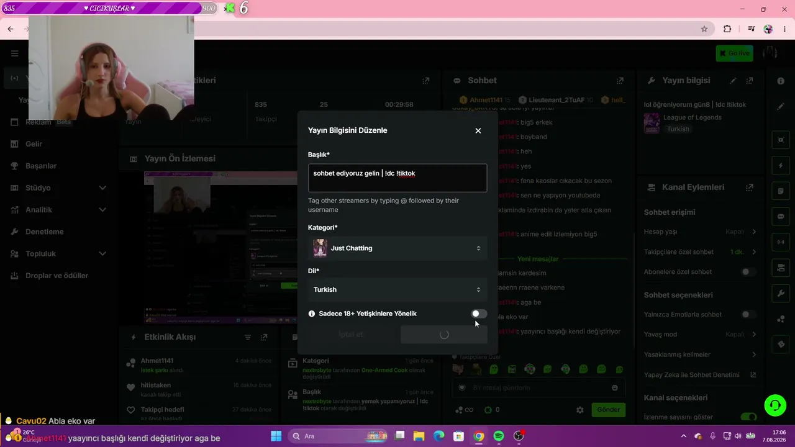Pop out the Sohbet chat panel

click(620, 81)
